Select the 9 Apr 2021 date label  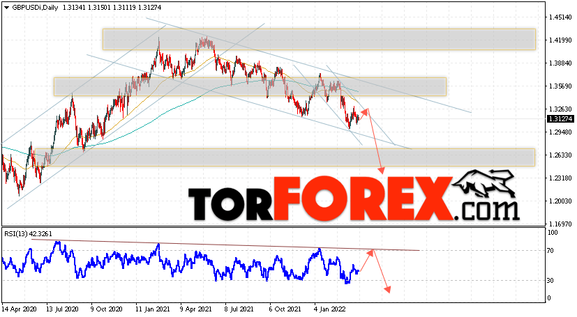coord(196,309)
